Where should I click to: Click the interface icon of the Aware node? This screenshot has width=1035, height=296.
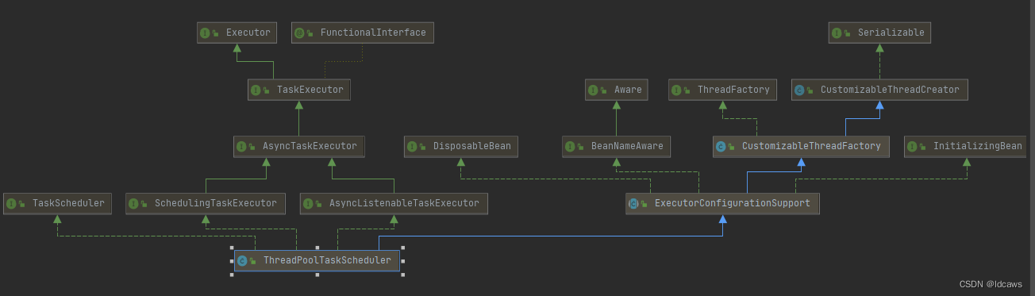[x=594, y=90]
